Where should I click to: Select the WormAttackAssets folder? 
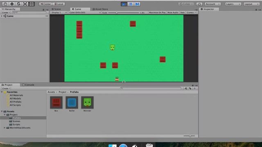click(20, 128)
